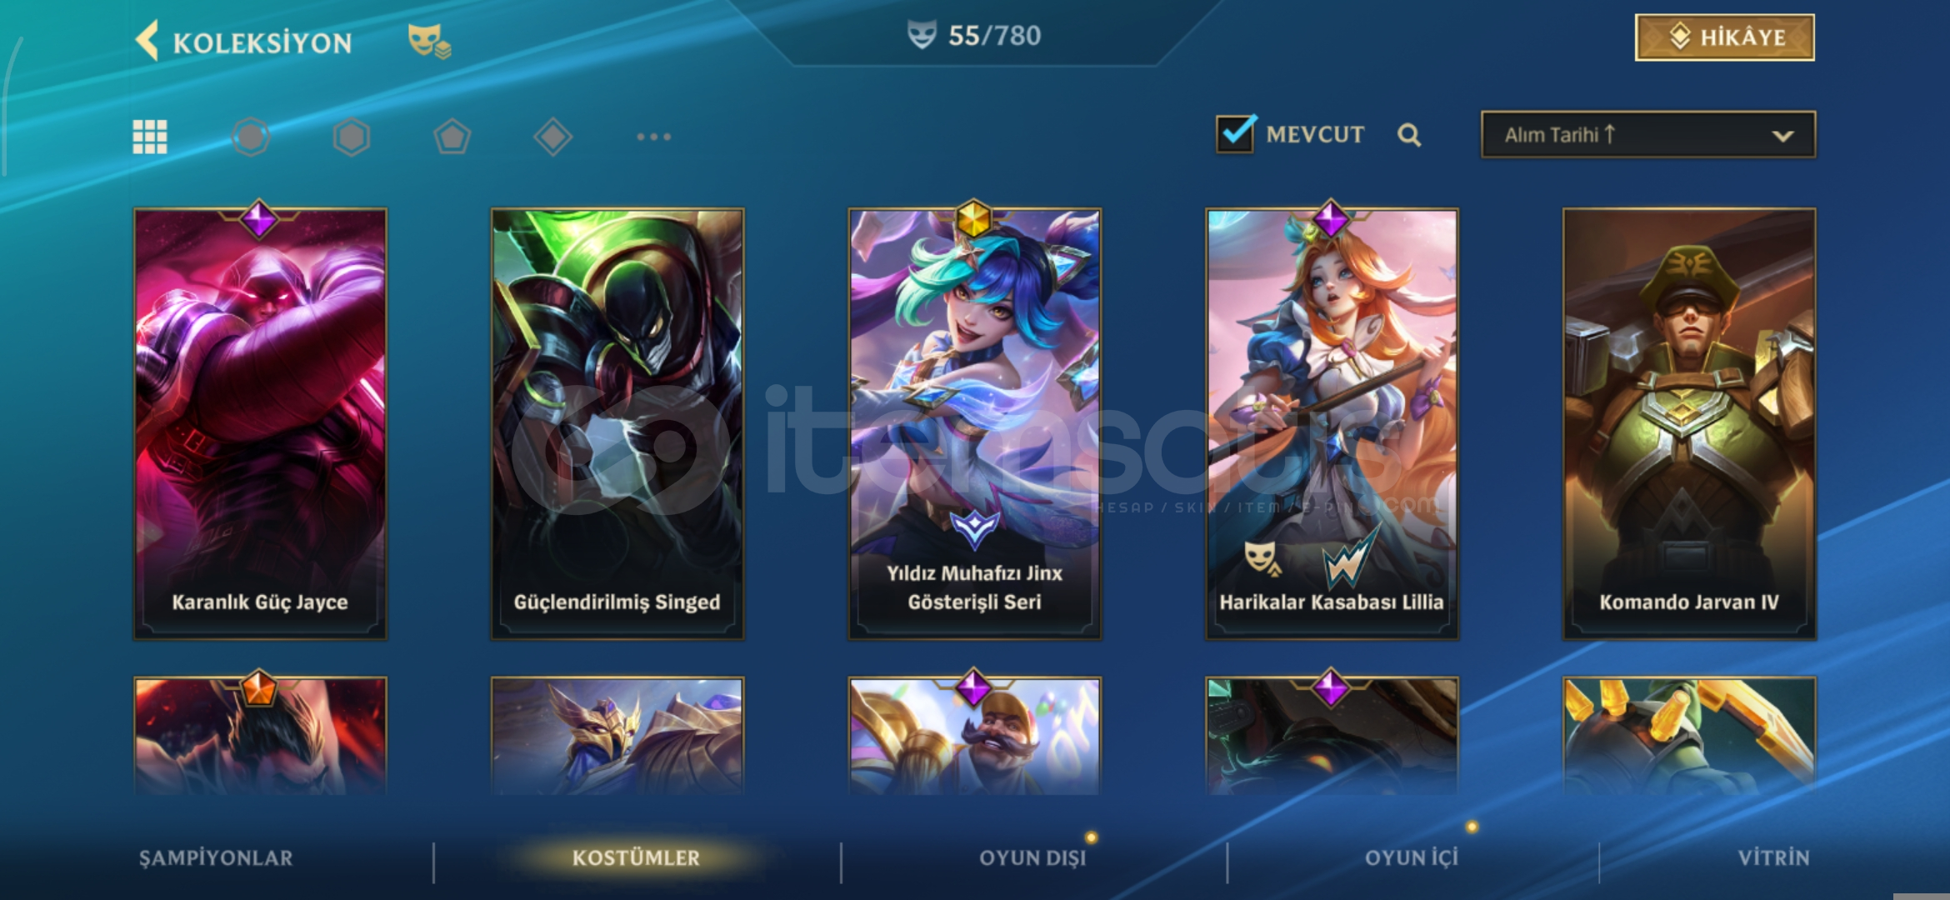The width and height of the screenshot is (1950, 900).
Task: Click the Hikâye button
Action: 1724,37
